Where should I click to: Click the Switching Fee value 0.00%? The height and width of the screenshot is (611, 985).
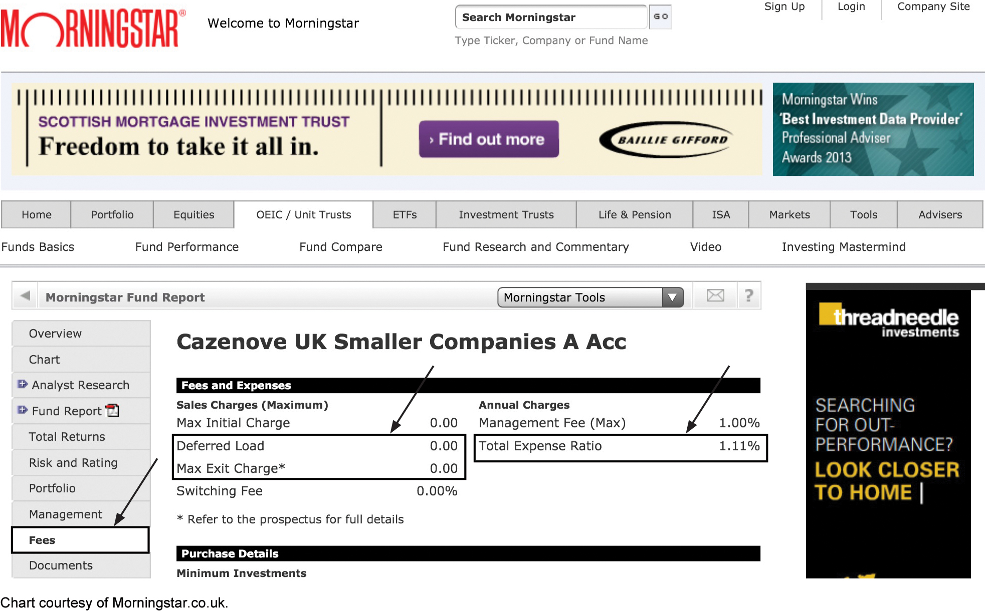point(437,491)
